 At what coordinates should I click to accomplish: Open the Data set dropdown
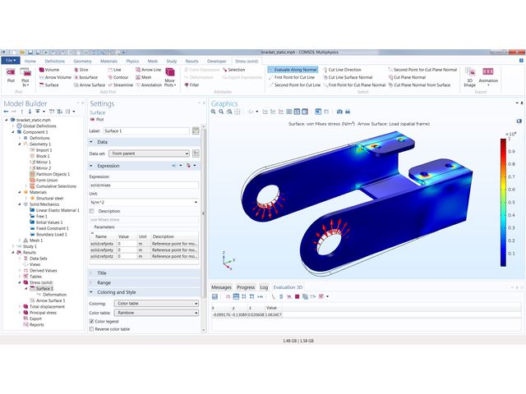pyautogui.click(x=150, y=153)
